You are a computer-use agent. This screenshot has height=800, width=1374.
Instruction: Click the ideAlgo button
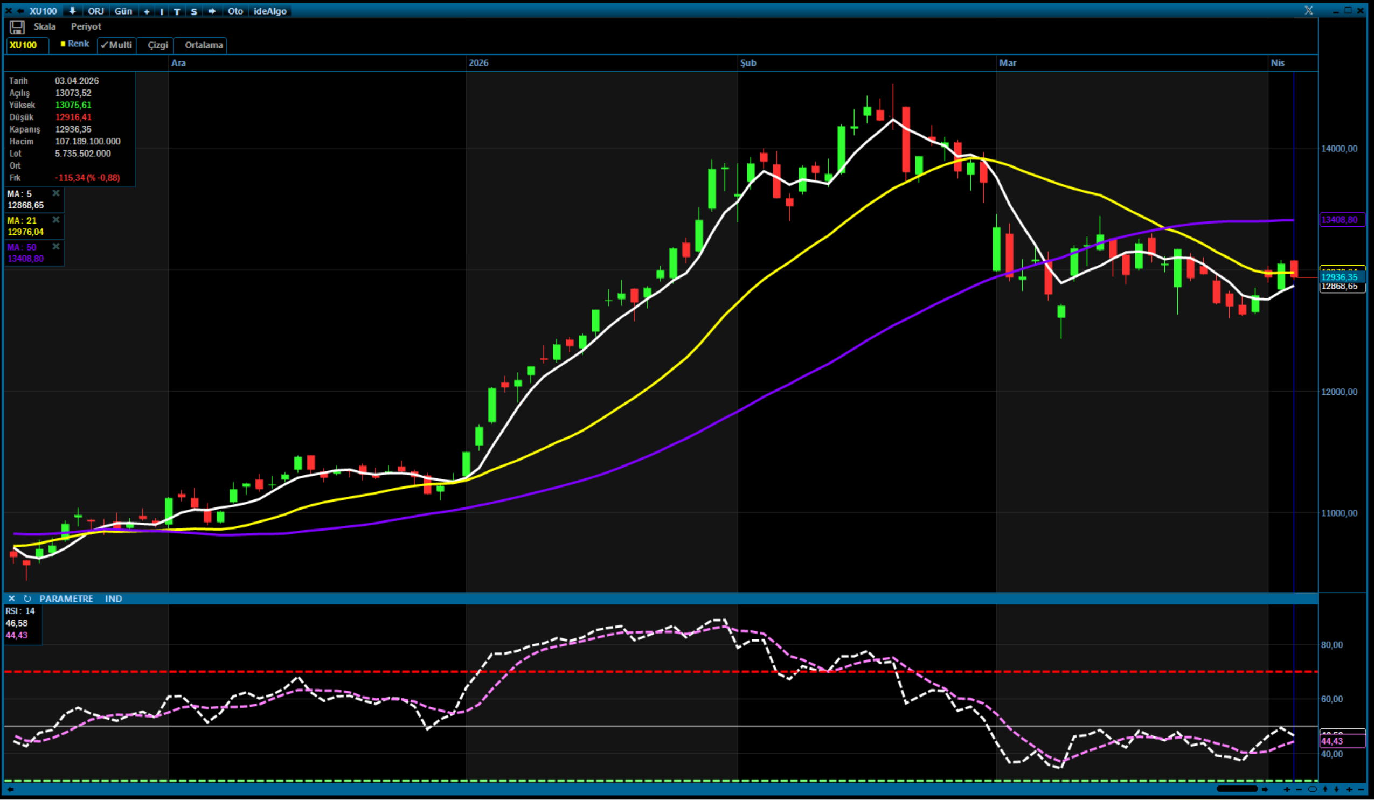[x=271, y=11]
